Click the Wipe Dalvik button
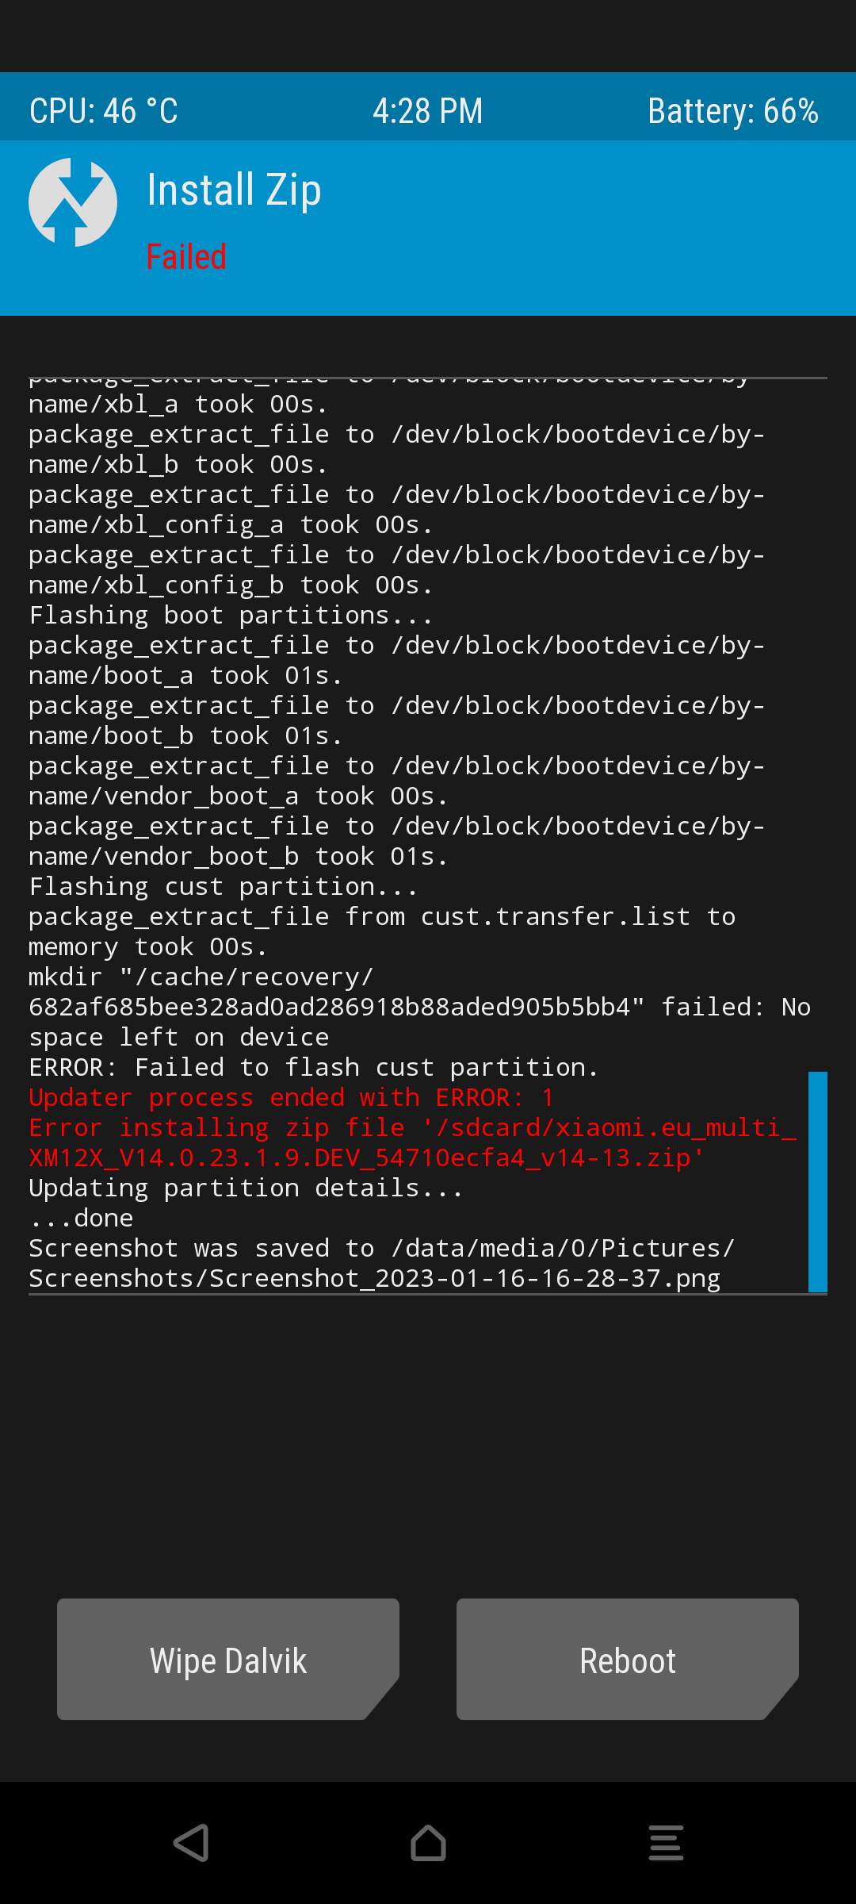Image resolution: width=856 pixels, height=1904 pixels. (x=228, y=1659)
